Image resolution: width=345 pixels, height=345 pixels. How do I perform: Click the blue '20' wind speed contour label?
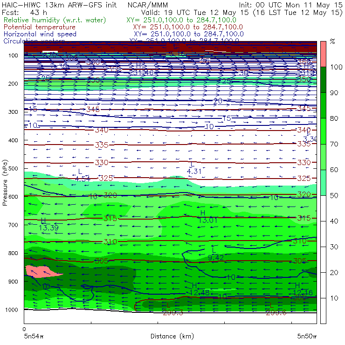pos(218,101)
